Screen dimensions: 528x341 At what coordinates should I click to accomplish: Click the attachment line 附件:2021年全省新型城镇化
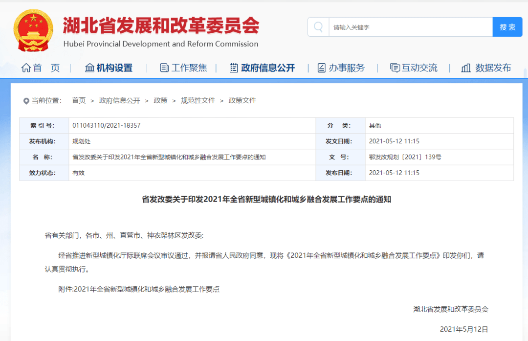pos(139,289)
